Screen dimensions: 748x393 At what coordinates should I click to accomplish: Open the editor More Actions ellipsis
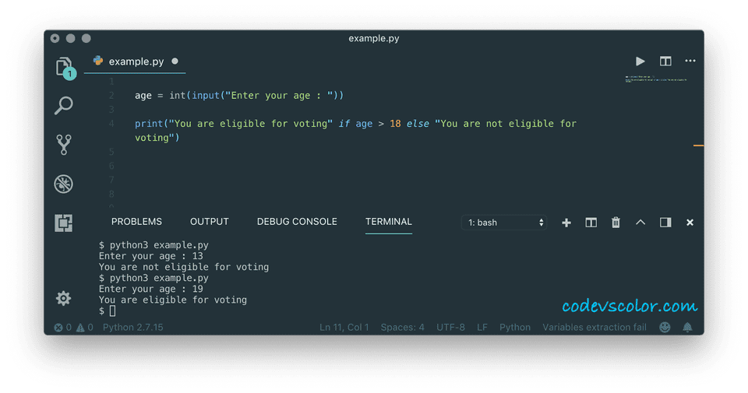tap(690, 61)
